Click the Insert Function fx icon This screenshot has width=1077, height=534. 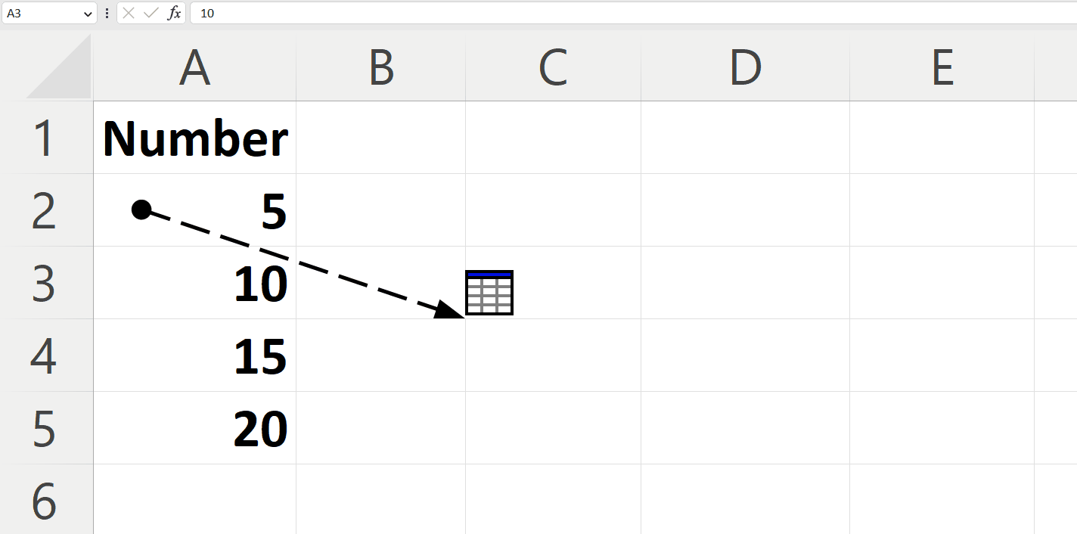click(x=174, y=13)
